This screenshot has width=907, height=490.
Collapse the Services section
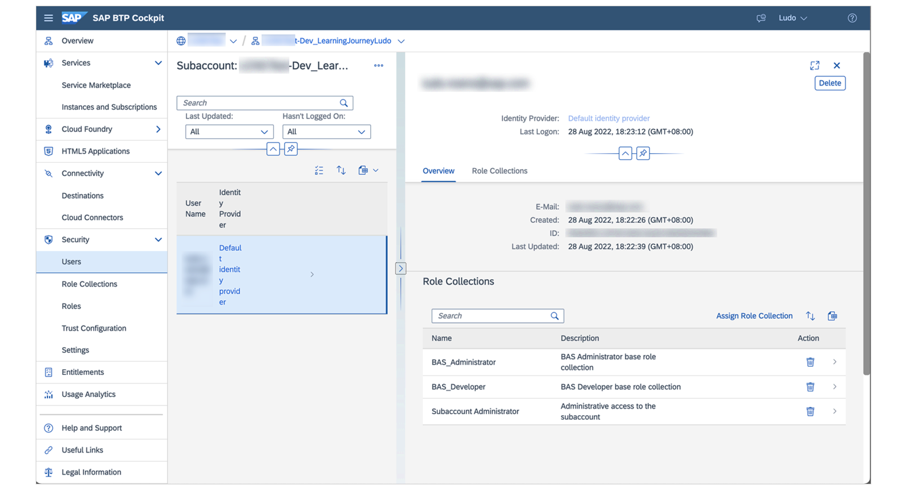tap(158, 63)
